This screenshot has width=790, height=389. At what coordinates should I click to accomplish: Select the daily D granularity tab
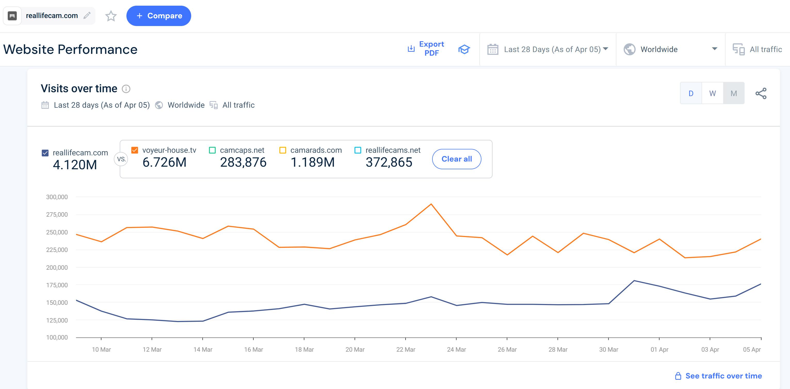691,94
